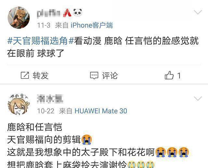Screen dimensions: 208x168
Task: Tap the 评论 comment label
Action: click(110, 76)
